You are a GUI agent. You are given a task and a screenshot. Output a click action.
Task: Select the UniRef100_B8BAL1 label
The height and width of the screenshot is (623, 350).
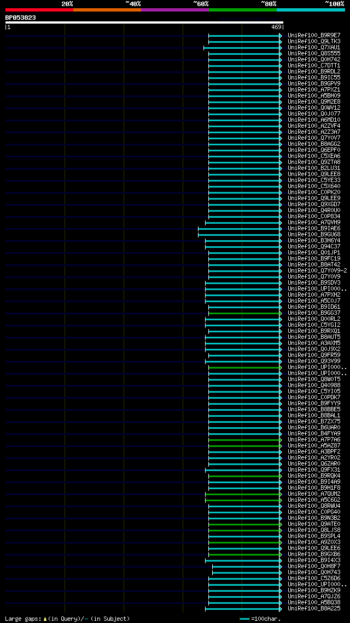pyautogui.click(x=314, y=416)
